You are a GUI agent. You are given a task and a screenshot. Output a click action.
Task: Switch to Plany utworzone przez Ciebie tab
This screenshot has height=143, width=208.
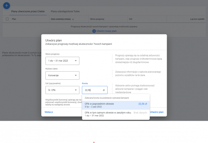(x=27, y=11)
